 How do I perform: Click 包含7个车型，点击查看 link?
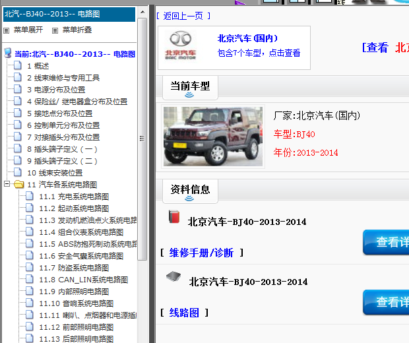tap(259, 53)
